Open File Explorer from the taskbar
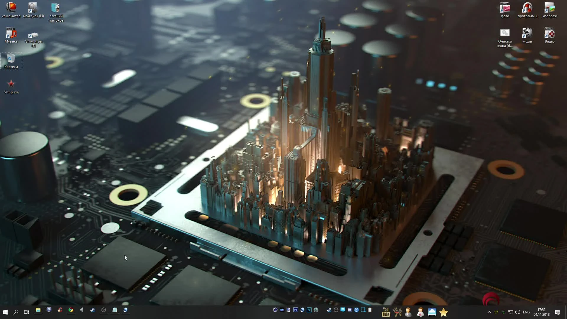The height and width of the screenshot is (319, 567). point(38,310)
